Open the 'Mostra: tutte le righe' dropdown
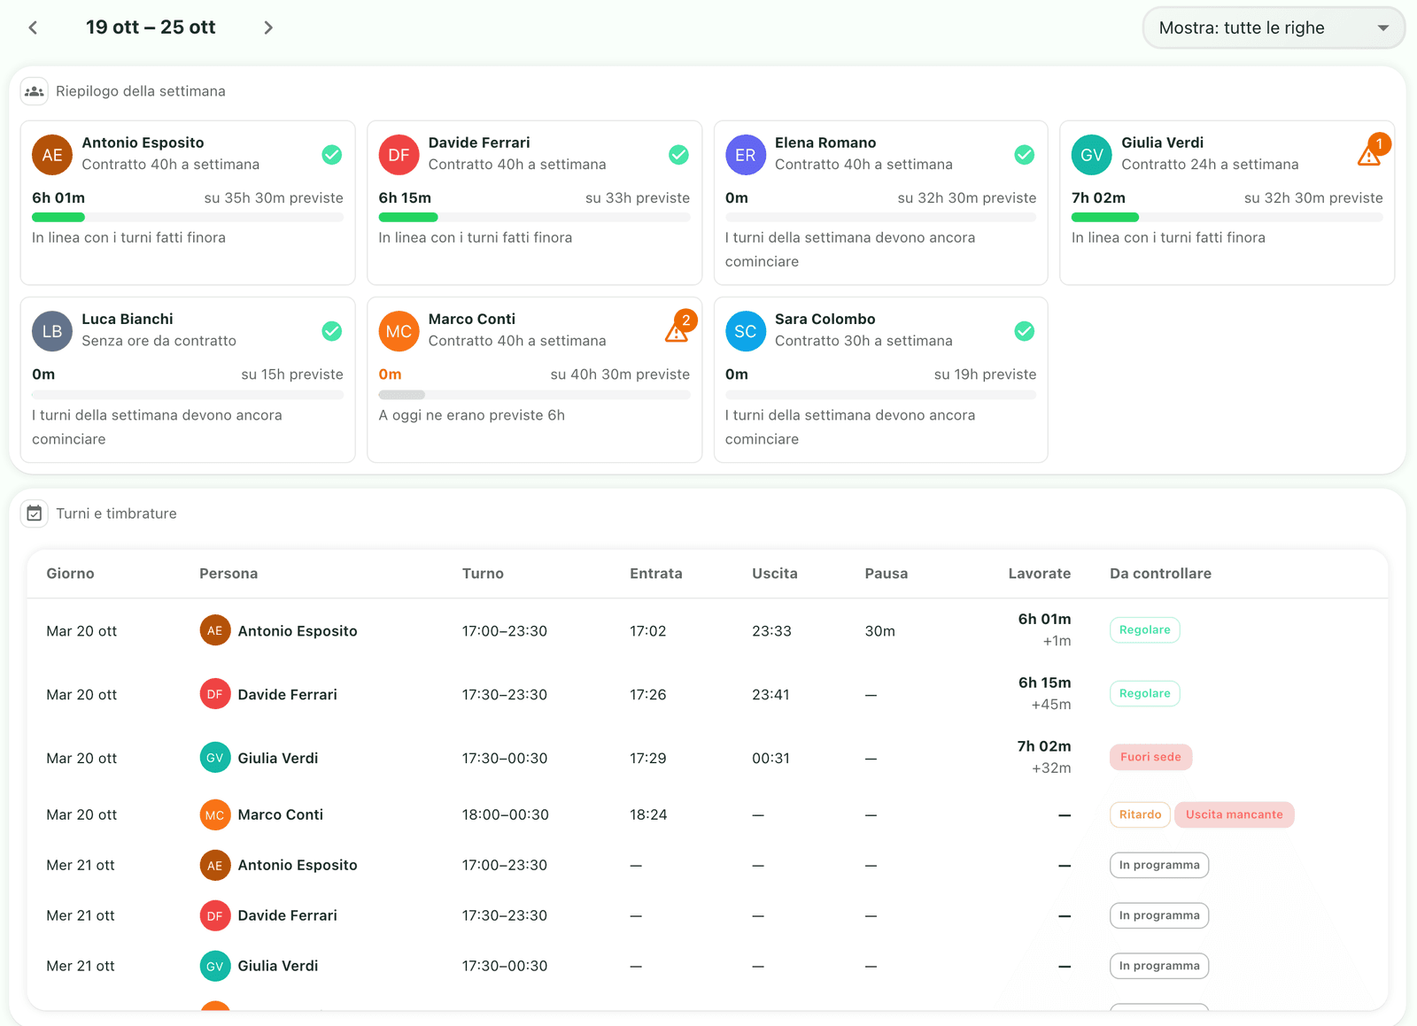The image size is (1417, 1026). click(1274, 27)
